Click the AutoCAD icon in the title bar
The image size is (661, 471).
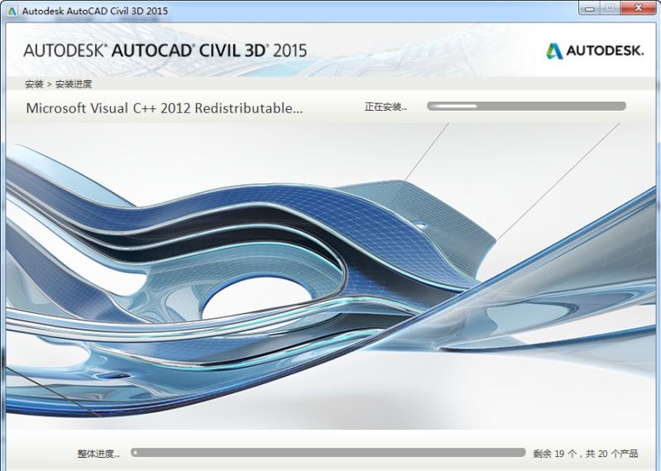[x=12, y=11]
